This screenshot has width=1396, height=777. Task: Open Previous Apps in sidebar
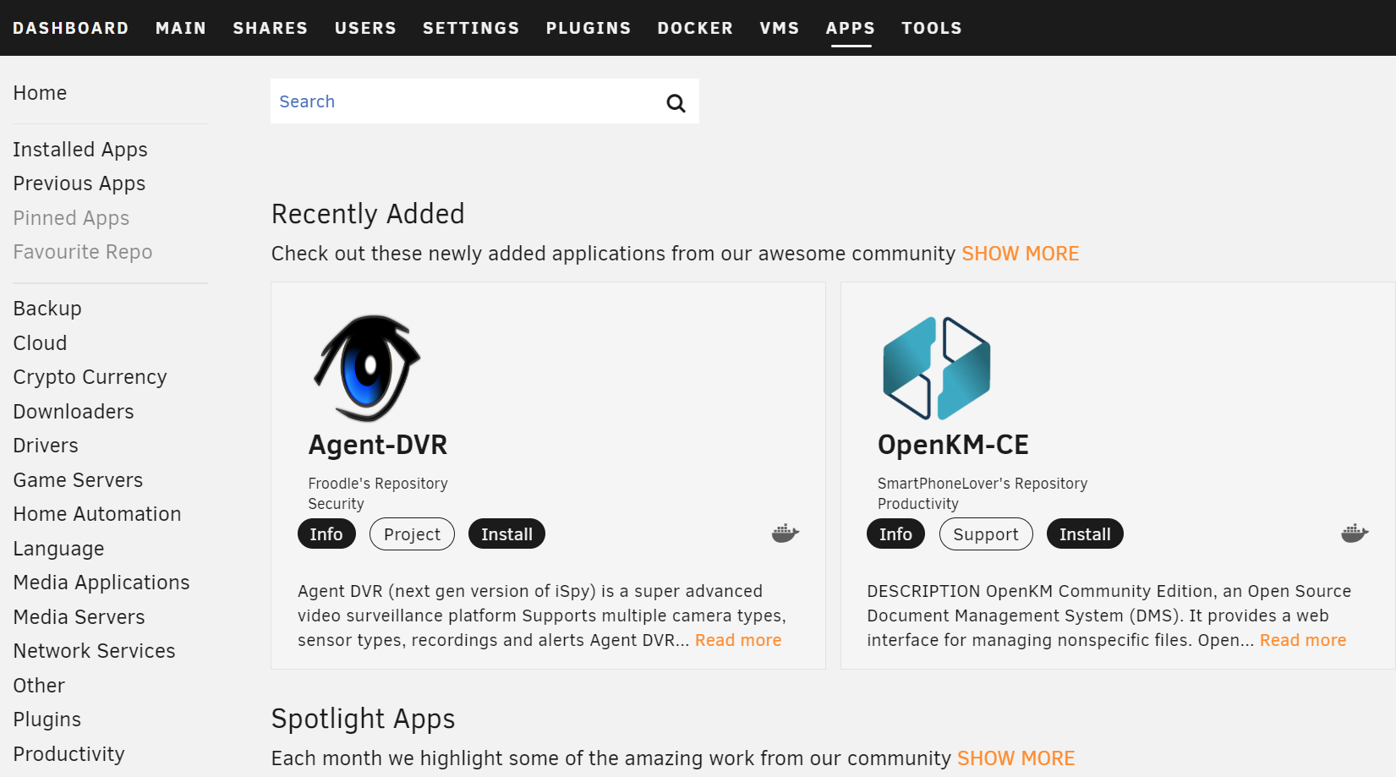[79, 183]
